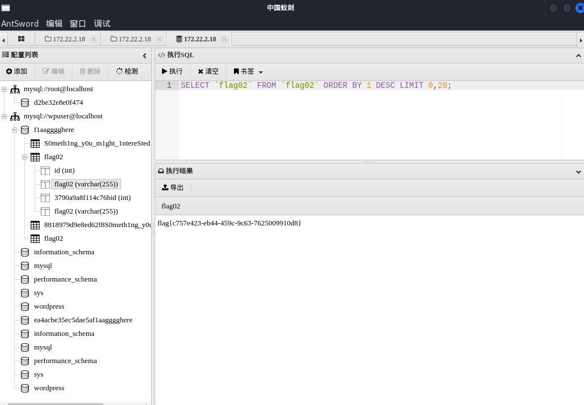This screenshot has height=405, width=584.
Task: Collapse the 执行SQL panel chevron
Action: pyautogui.click(x=578, y=56)
